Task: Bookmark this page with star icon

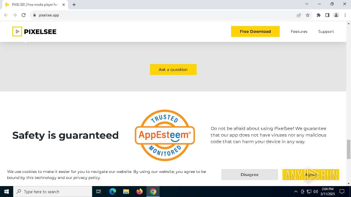Action: 308,15
